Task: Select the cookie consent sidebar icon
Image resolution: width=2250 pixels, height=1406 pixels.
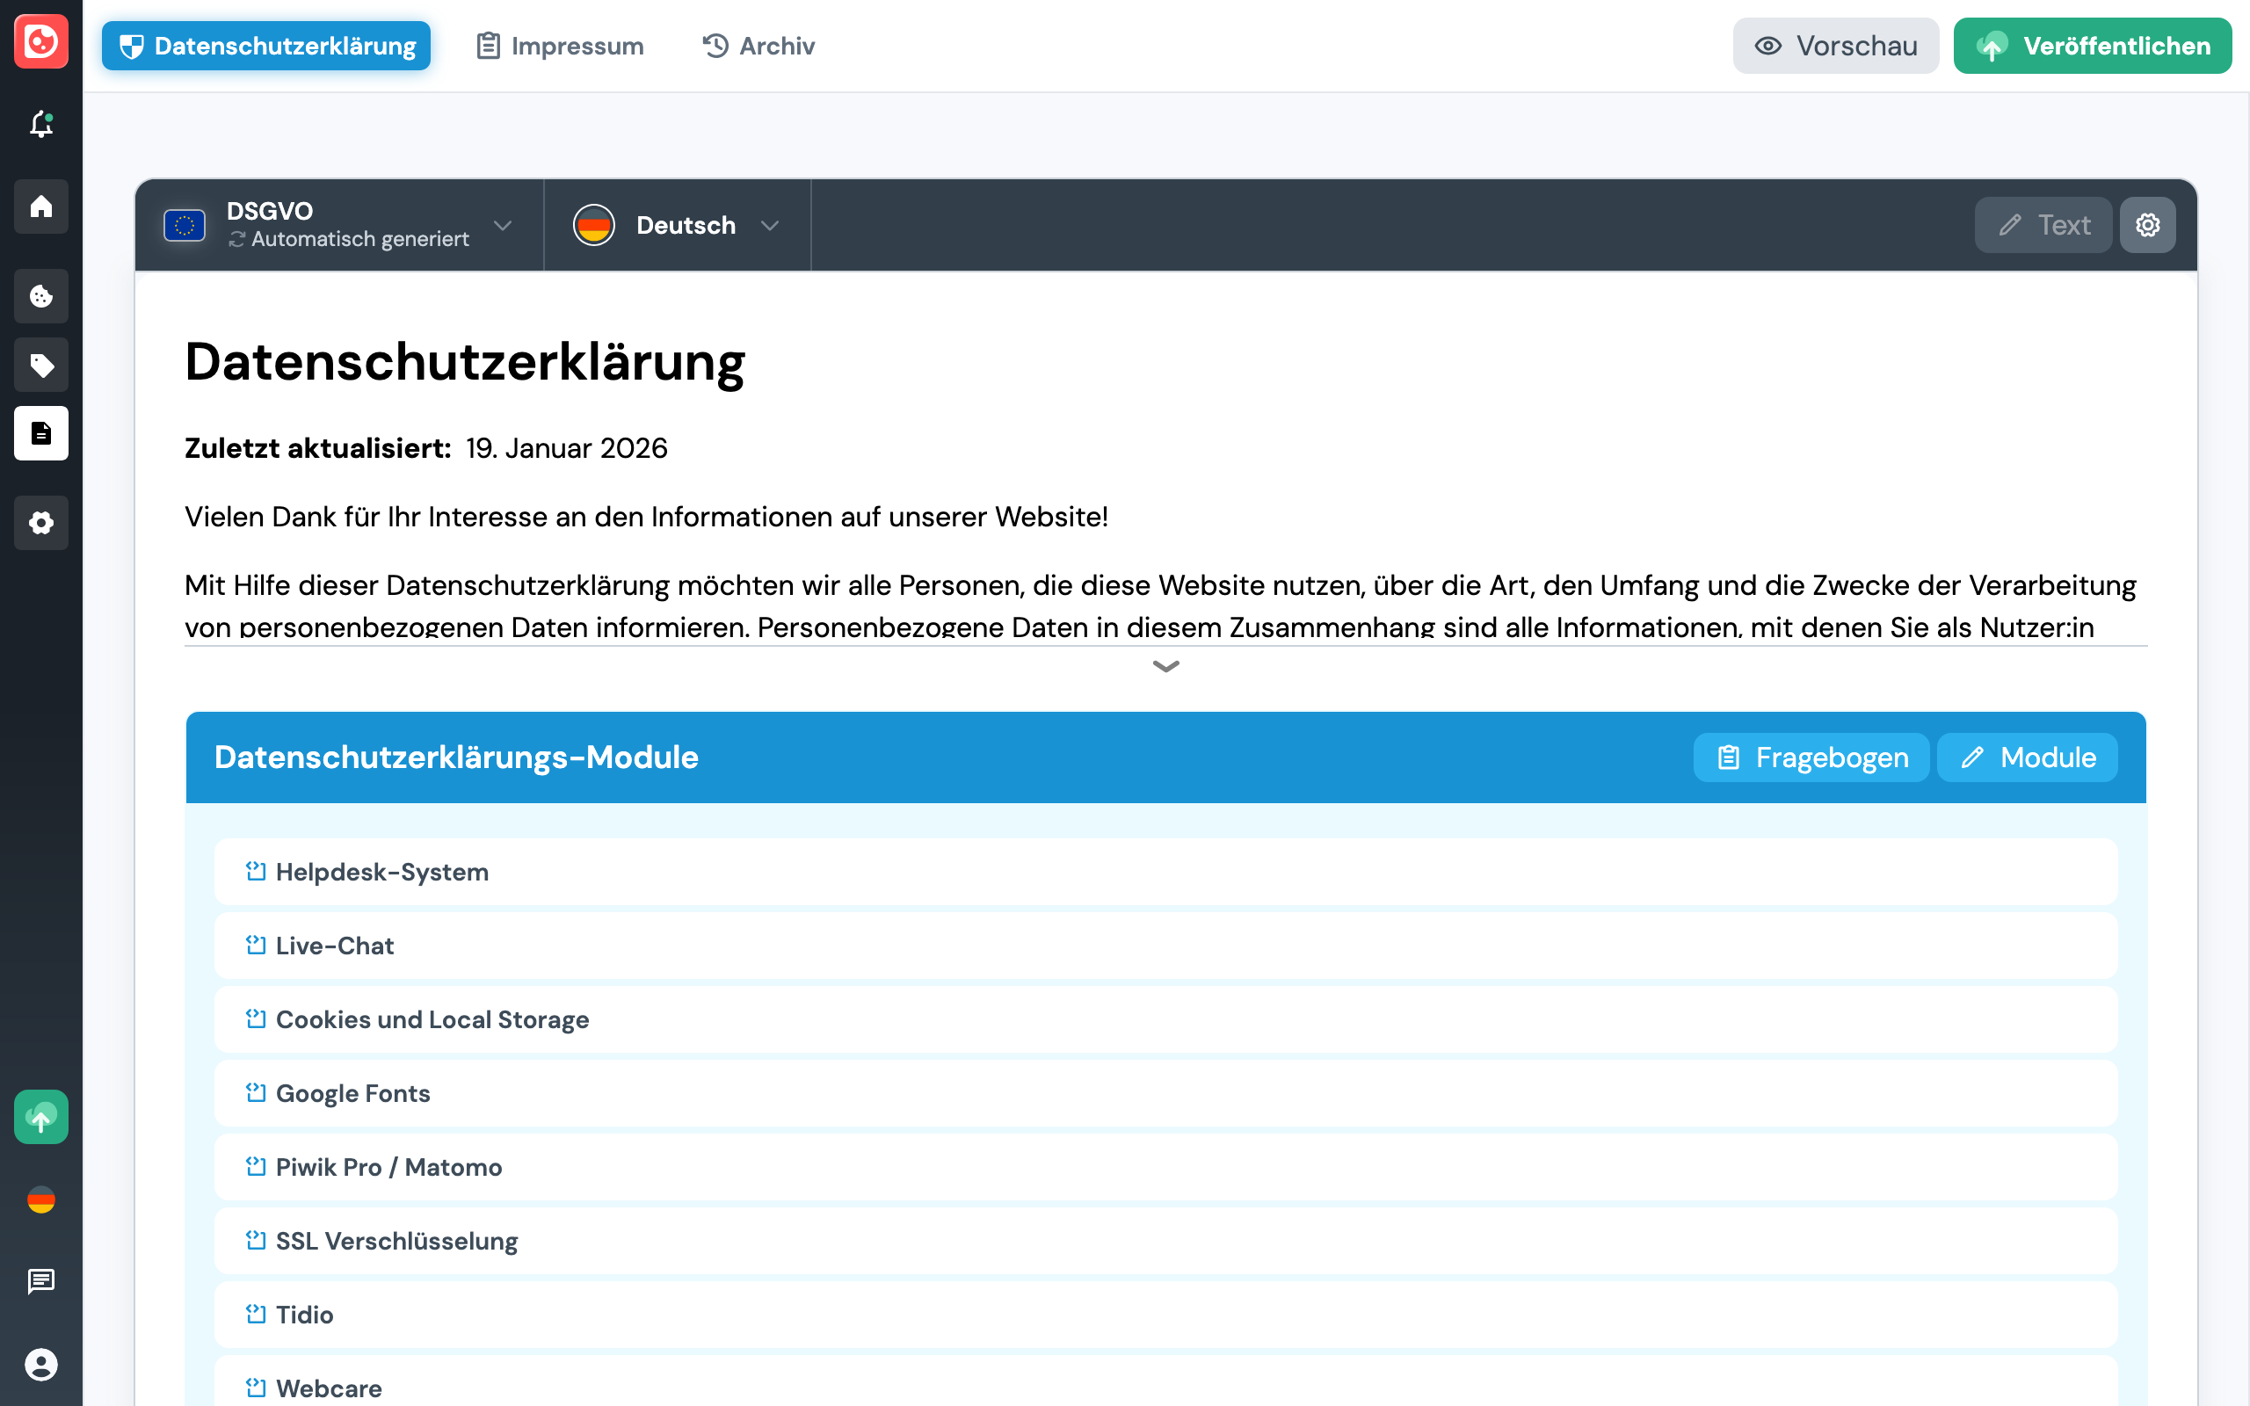Action: tap(41, 296)
